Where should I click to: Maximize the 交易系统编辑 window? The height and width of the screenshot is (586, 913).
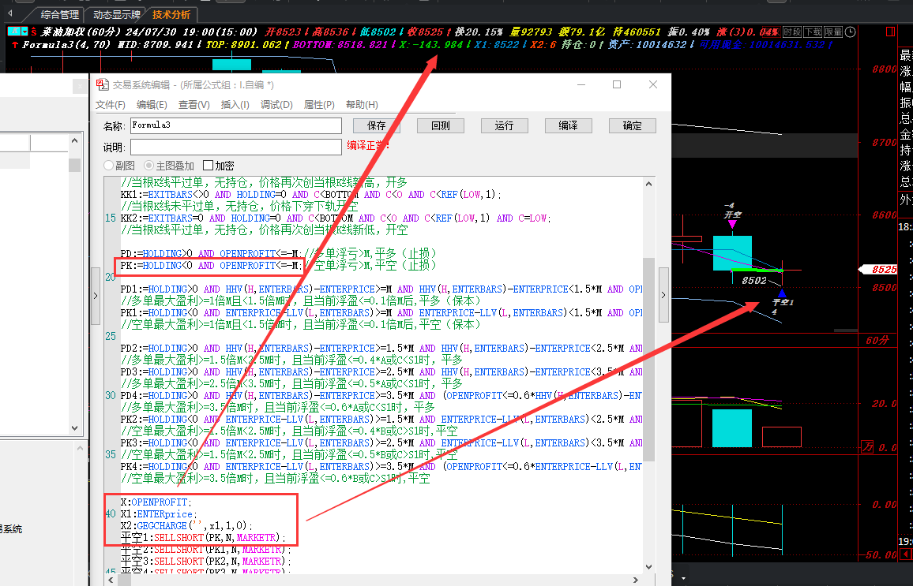pyautogui.click(x=617, y=84)
